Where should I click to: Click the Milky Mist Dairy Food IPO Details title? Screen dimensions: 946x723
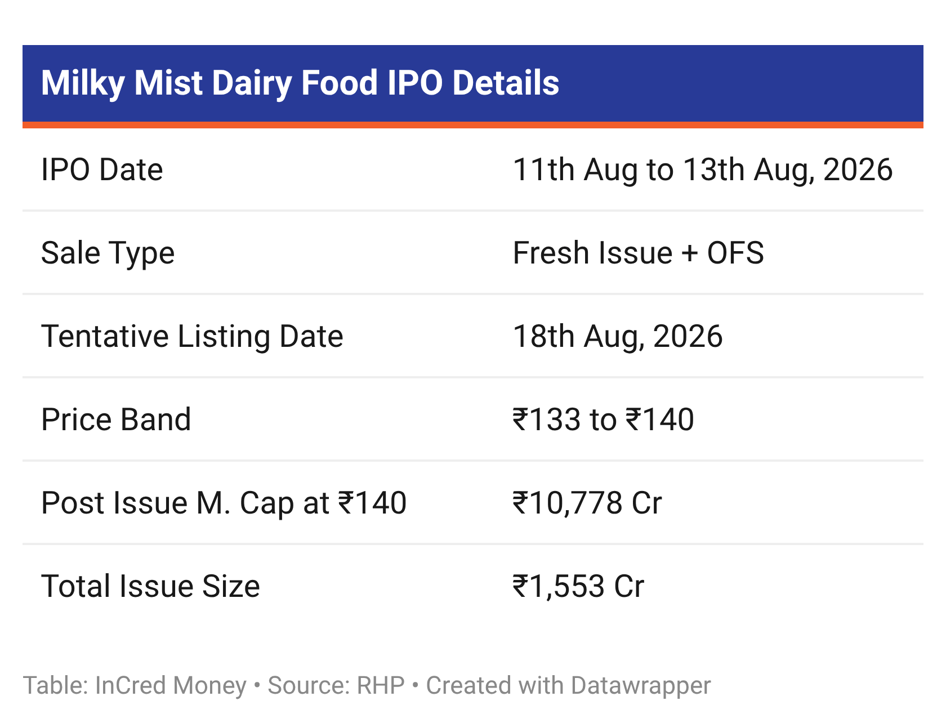[300, 83]
